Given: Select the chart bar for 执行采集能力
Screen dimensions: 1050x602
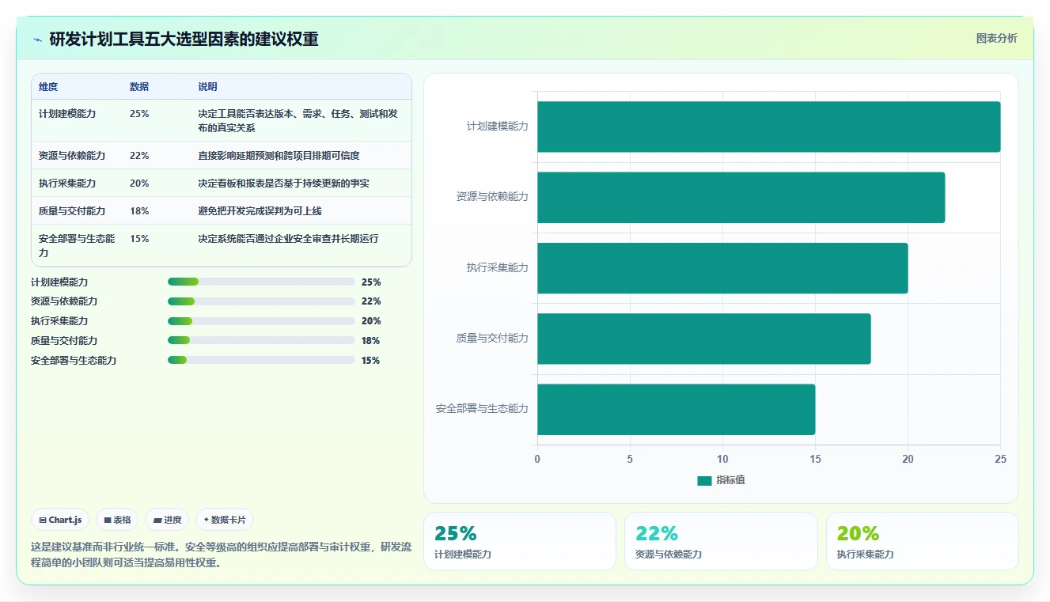Looking at the screenshot, I should click(722, 267).
